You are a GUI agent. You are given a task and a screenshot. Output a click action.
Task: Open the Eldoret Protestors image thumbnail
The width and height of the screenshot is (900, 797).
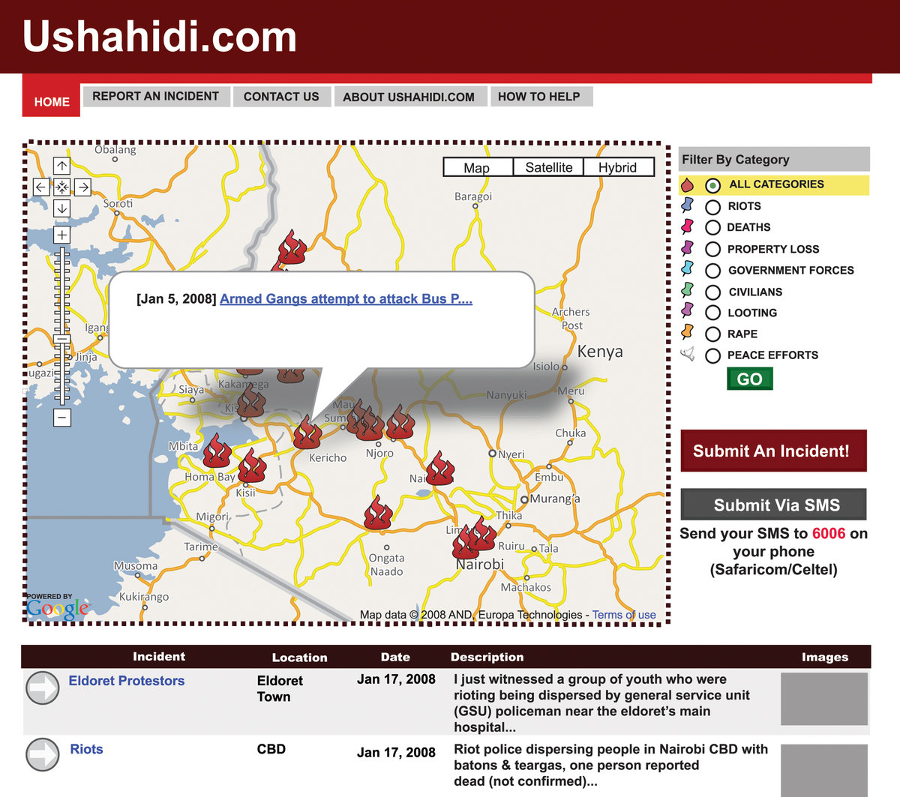point(824,699)
